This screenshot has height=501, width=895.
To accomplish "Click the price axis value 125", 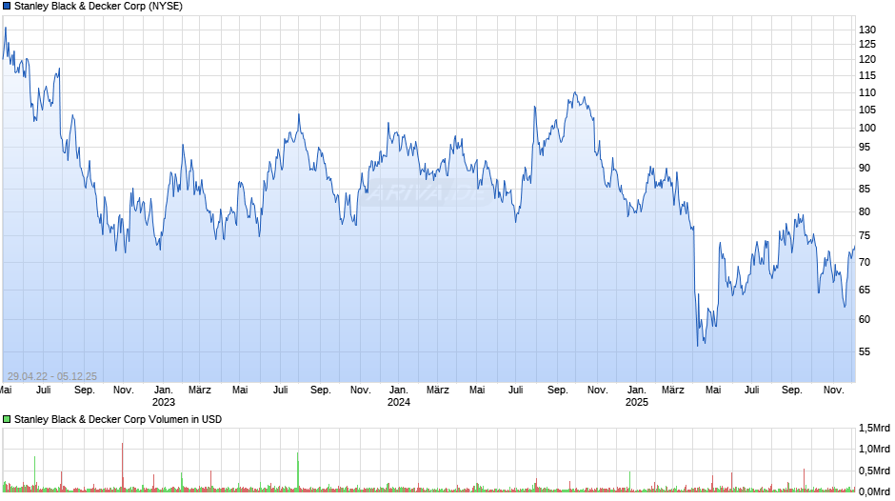I will (x=867, y=45).
